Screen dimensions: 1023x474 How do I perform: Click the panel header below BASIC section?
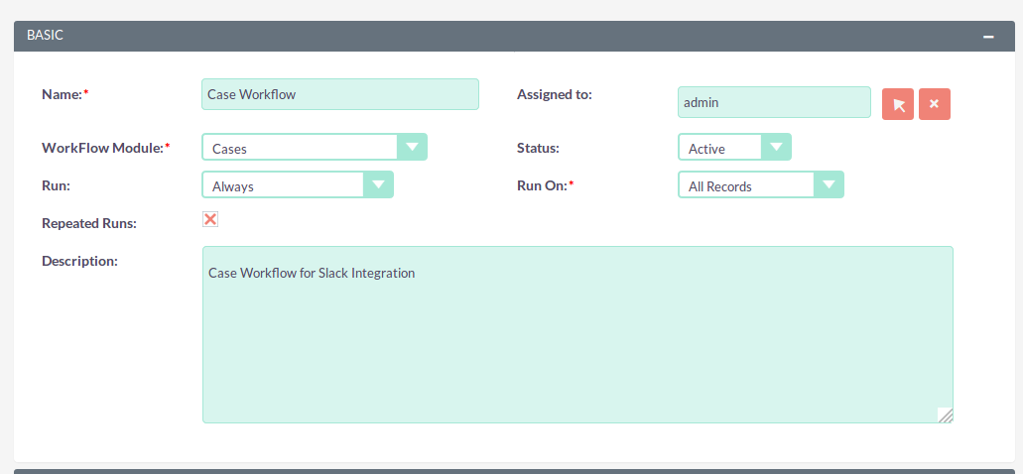514,471
